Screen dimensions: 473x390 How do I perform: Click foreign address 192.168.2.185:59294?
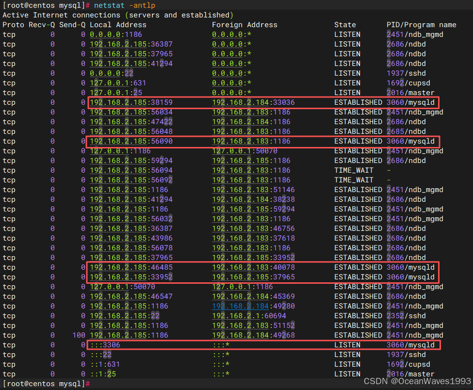(253, 209)
